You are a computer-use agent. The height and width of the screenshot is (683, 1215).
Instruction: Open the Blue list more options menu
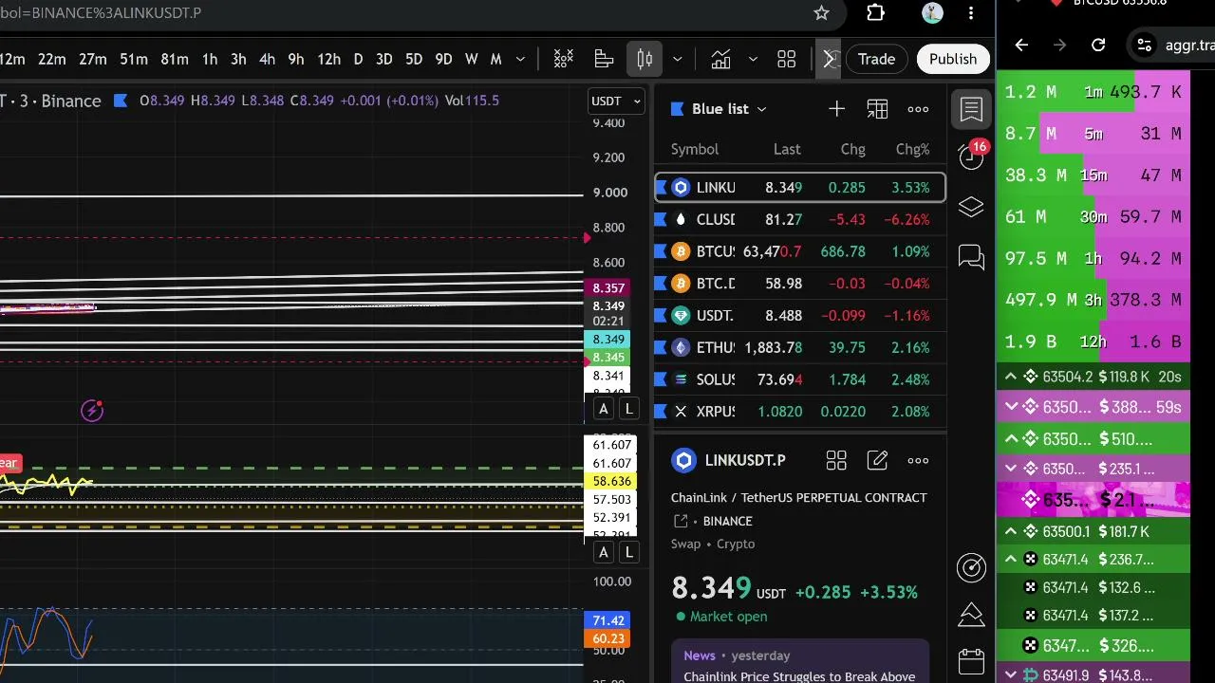point(918,109)
